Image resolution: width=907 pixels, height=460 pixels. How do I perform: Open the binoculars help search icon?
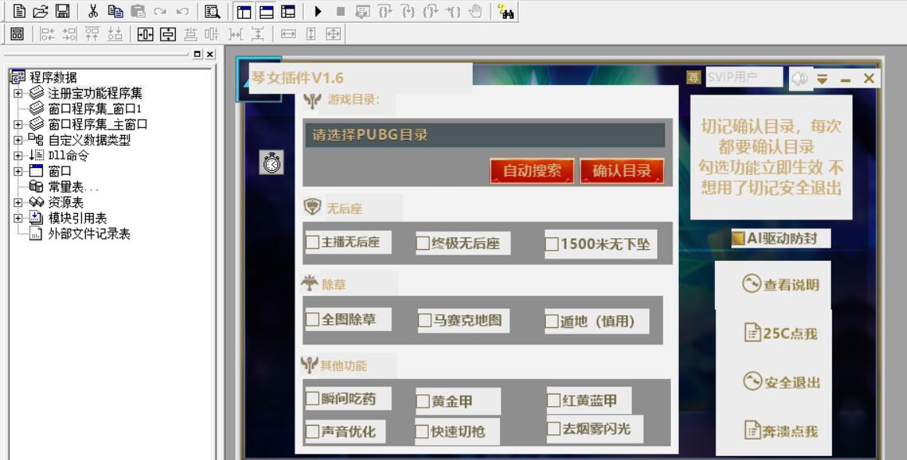pos(506,11)
